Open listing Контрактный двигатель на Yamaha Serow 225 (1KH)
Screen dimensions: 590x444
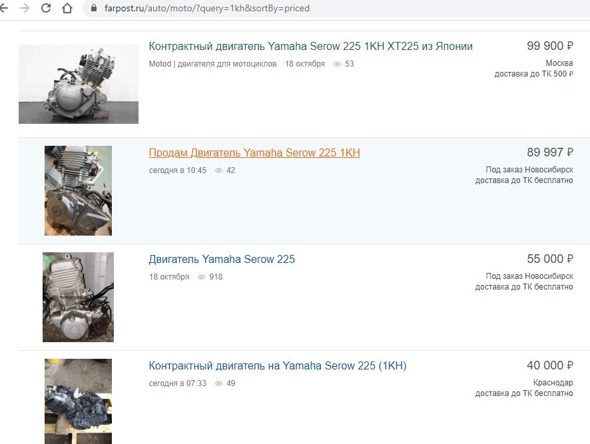coord(278,365)
